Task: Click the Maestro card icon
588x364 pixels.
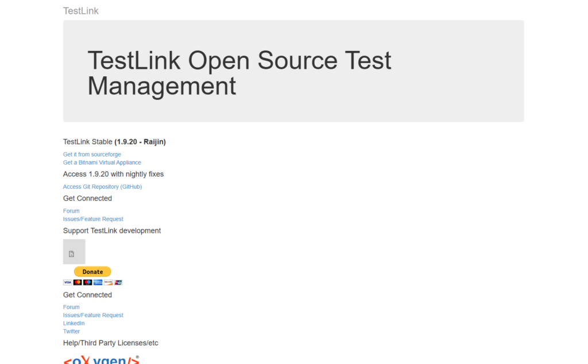Action: pyautogui.click(x=87, y=283)
